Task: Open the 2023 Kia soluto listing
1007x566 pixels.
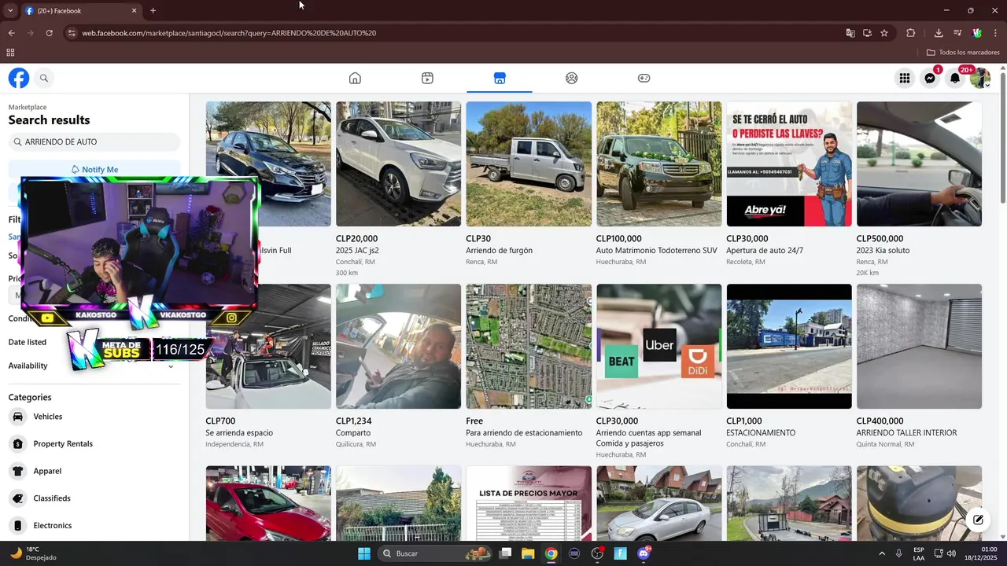Action: tap(883, 250)
